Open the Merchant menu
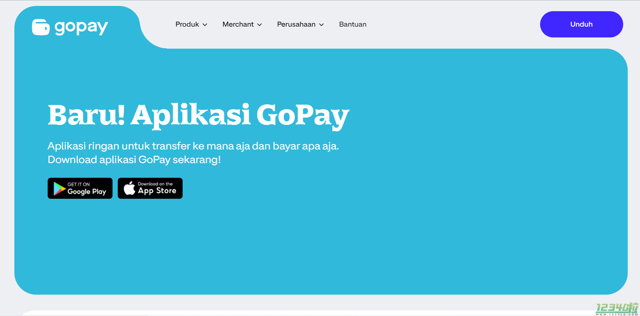Viewport: 640px width, 316px height. coord(242,24)
